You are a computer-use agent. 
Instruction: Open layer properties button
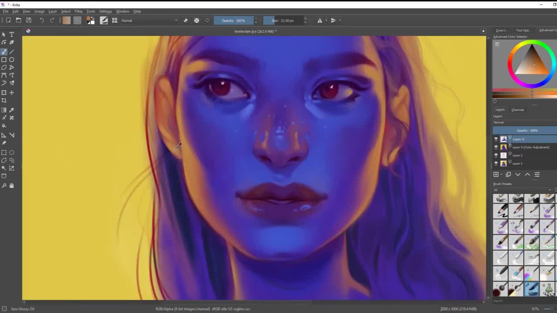coord(537,175)
